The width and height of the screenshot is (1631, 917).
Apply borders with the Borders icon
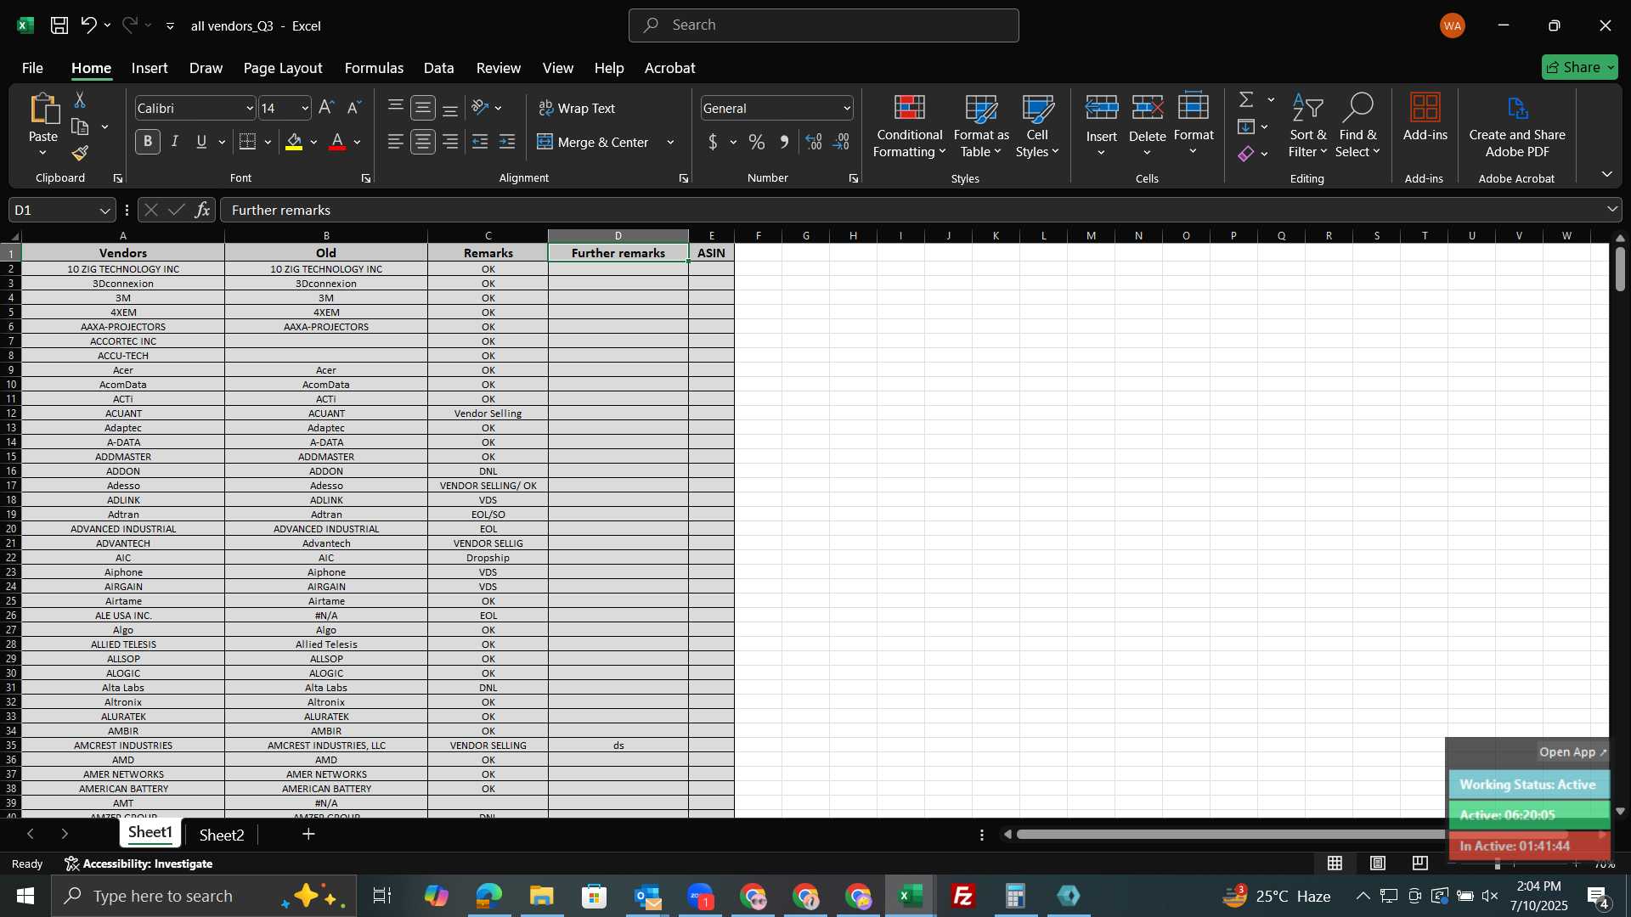point(248,142)
